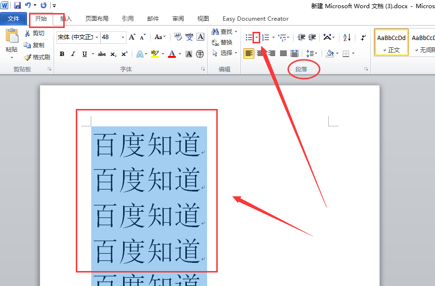Image resolution: width=435 pixels, height=286 pixels.
Task: Toggle superscript formatting
Action: 125,54
